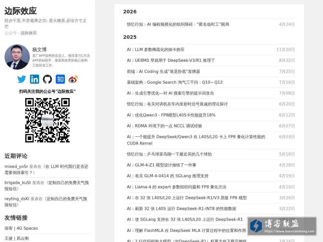The image size is (323, 242).
Task: Click the 友情链接 heading
Action: coord(16,218)
